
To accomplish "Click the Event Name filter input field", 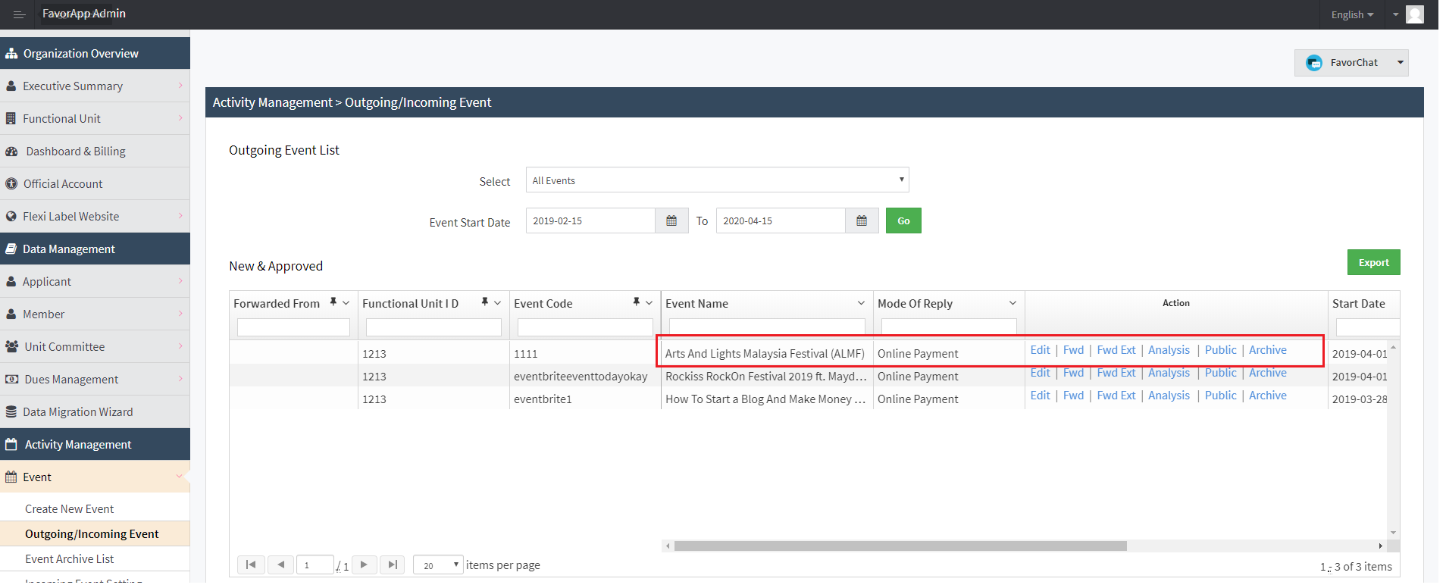I will click(x=766, y=327).
